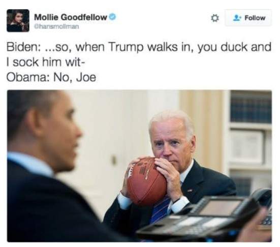Image resolution: width=280 pixels, height=247 pixels.
Task: Open the gear settings icon beside Follow
Action: [x=214, y=18]
